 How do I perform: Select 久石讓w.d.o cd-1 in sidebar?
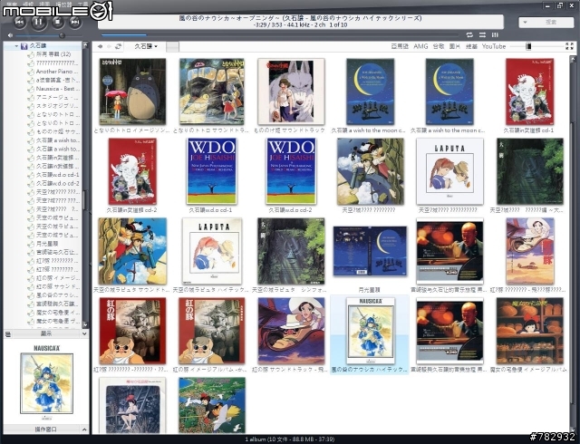[x=58, y=175]
